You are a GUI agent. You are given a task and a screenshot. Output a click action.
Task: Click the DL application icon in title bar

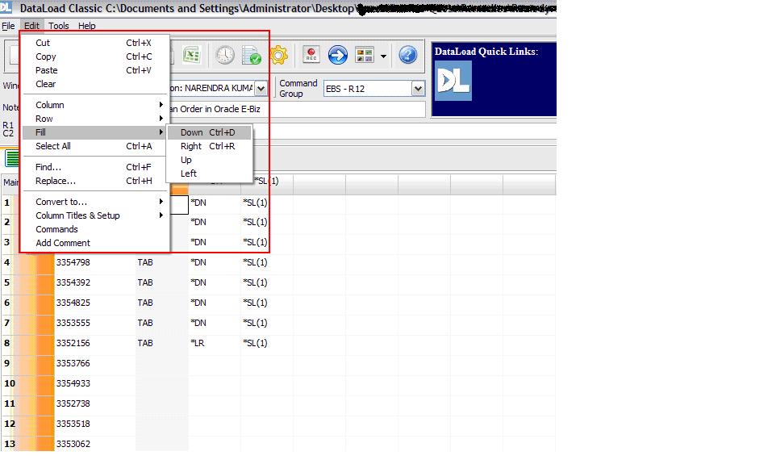6,7
